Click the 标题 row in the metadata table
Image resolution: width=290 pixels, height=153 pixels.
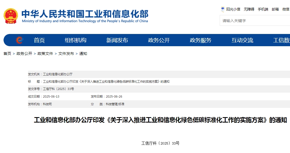point(159,82)
